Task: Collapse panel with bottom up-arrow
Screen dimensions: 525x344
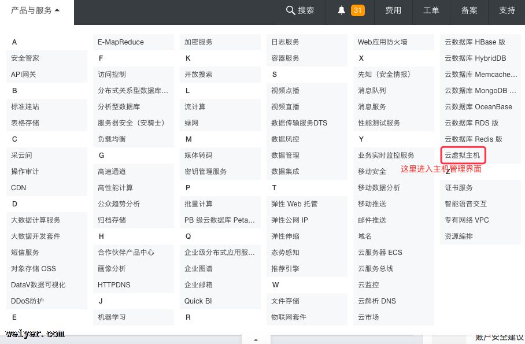Action: pyautogui.click(x=256, y=339)
